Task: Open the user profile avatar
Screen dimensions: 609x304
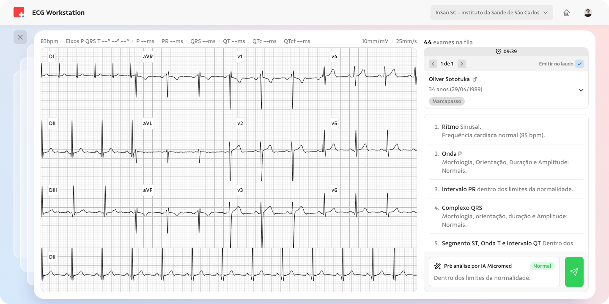Action: [x=588, y=13]
